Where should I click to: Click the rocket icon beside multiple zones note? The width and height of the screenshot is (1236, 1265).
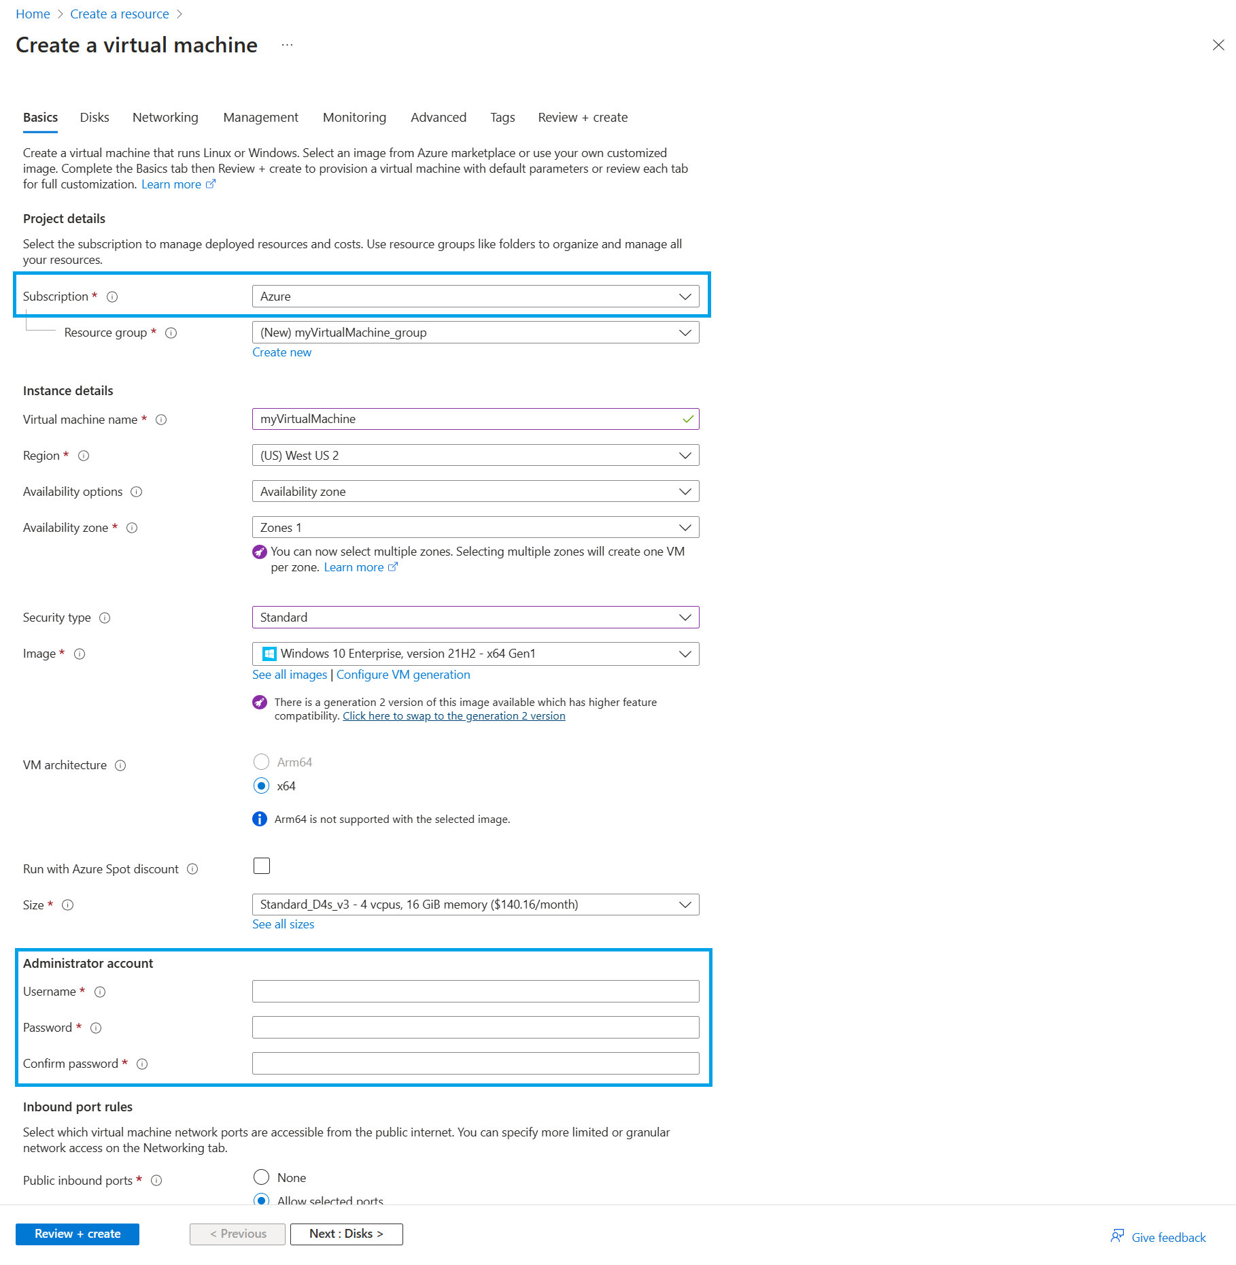click(x=260, y=552)
